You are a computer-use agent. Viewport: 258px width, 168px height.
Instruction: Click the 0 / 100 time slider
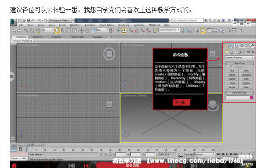point(31,144)
